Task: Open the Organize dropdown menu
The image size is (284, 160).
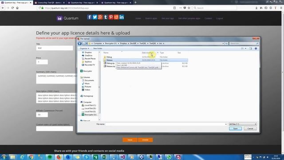Action: (x=84, y=48)
